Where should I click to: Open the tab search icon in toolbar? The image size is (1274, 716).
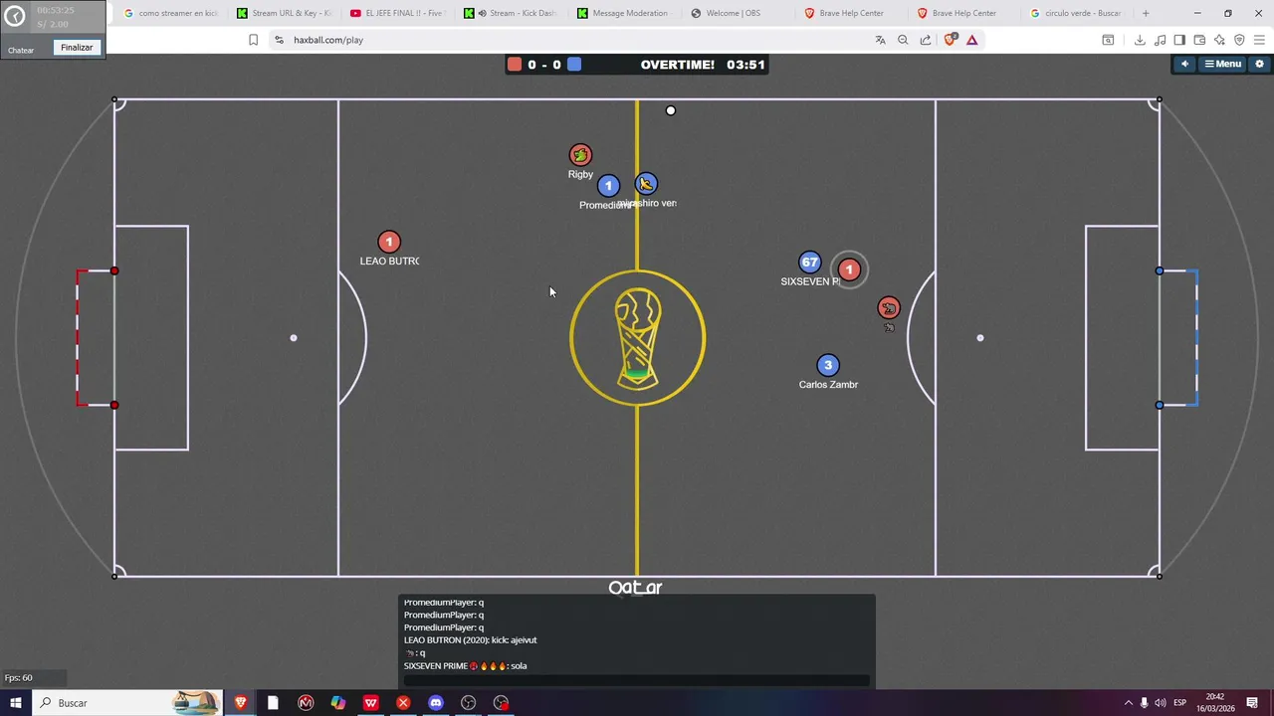click(1108, 40)
